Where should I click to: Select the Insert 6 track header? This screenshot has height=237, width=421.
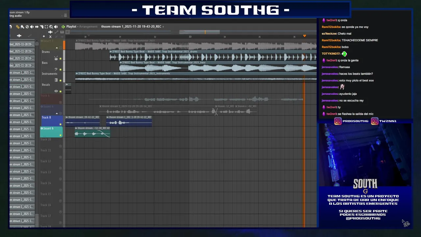coord(52,132)
